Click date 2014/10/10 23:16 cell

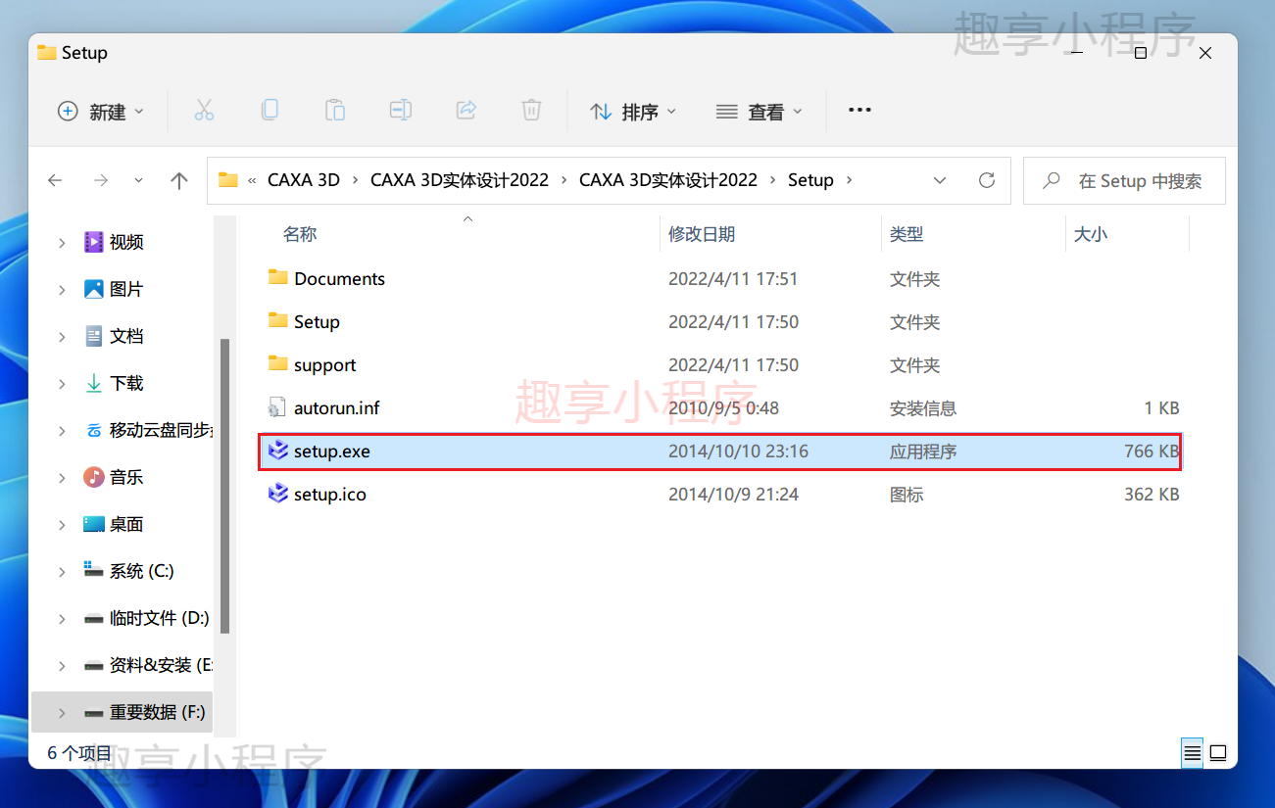point(739,451)
